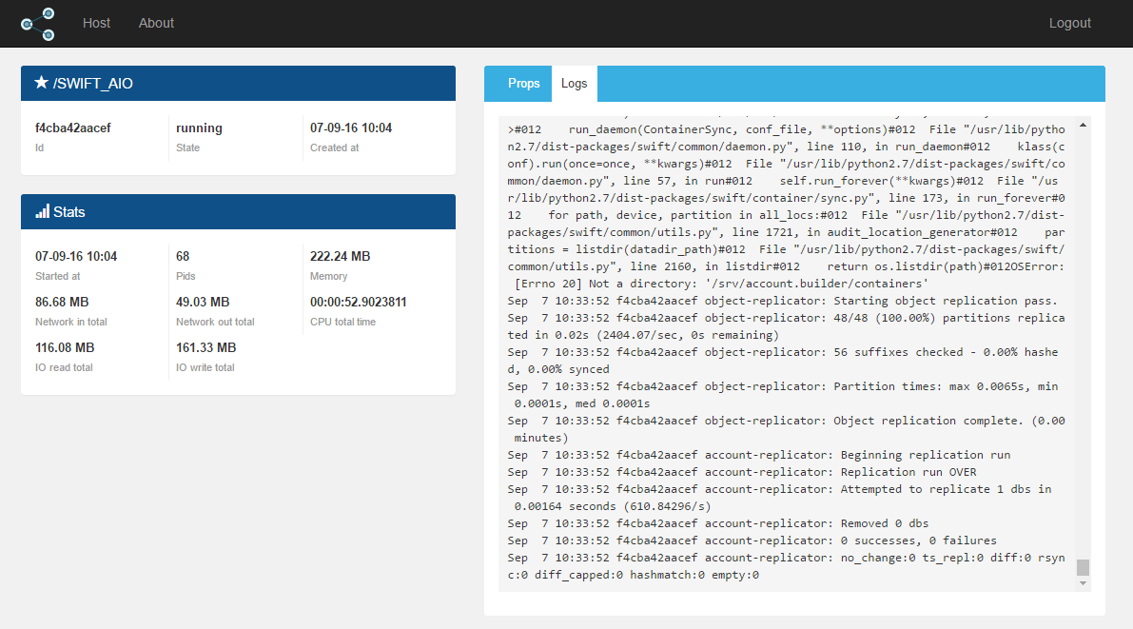Screen dimensions: 1133x629
Task: Click the '48/48 (100.00%) partitions' log line
Action: click(786, 326)
